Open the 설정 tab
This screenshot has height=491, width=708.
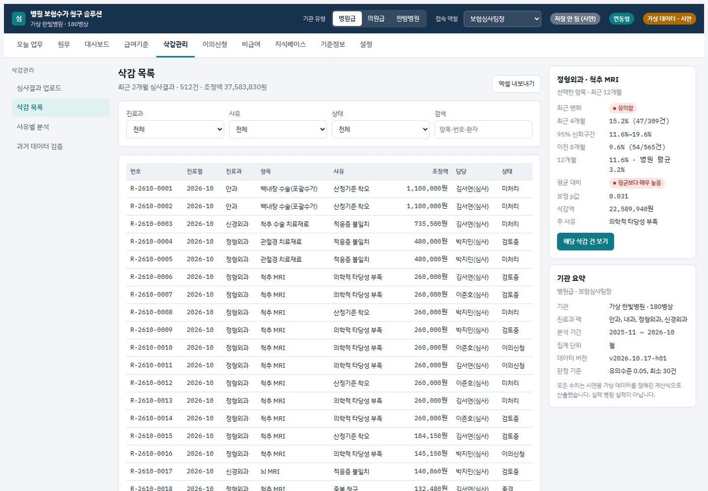[x=366, y=44]
